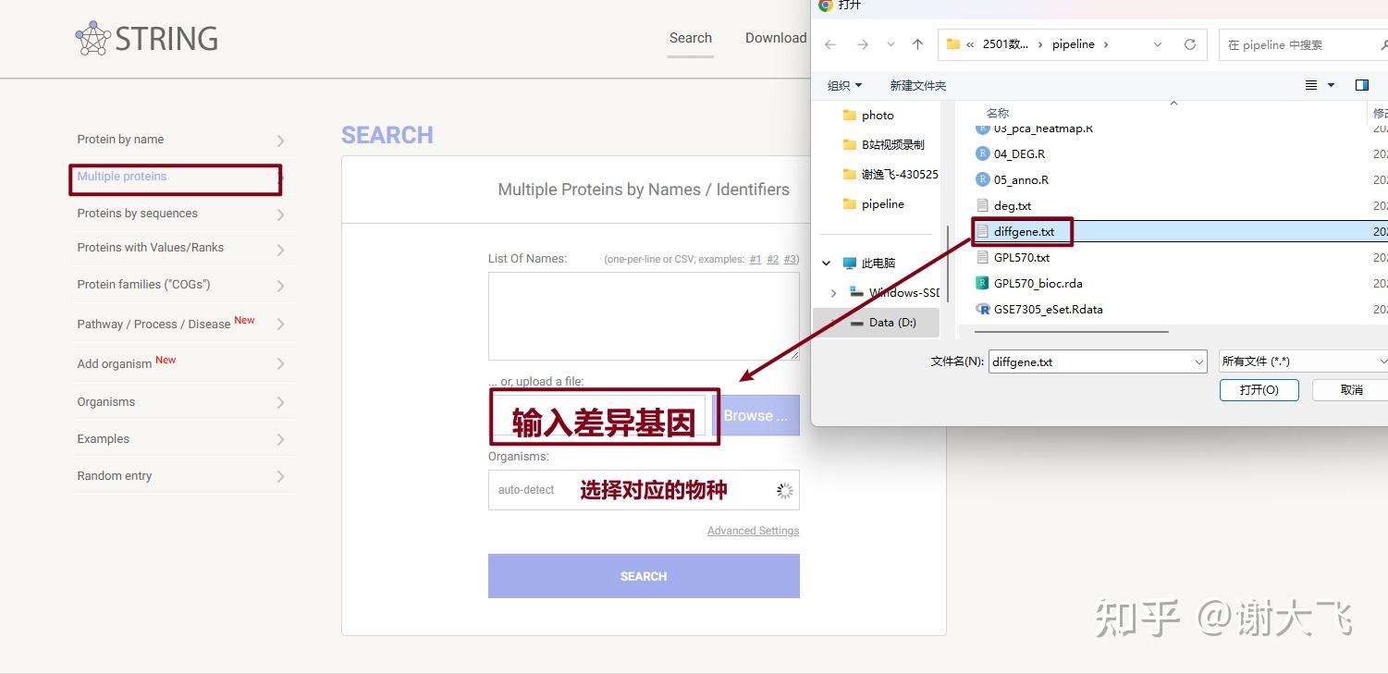Open the Search menu on the STRING navbar
The height and width of the screenshot is (674, 1388).
click(690, 38)
